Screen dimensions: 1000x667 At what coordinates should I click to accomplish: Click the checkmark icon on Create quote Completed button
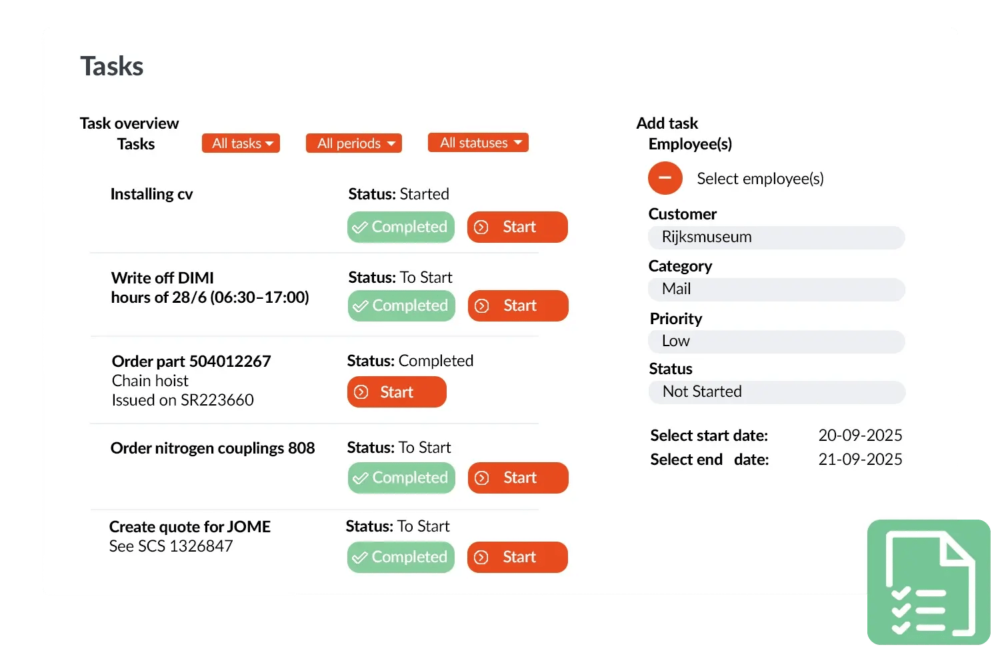[360, 558]
